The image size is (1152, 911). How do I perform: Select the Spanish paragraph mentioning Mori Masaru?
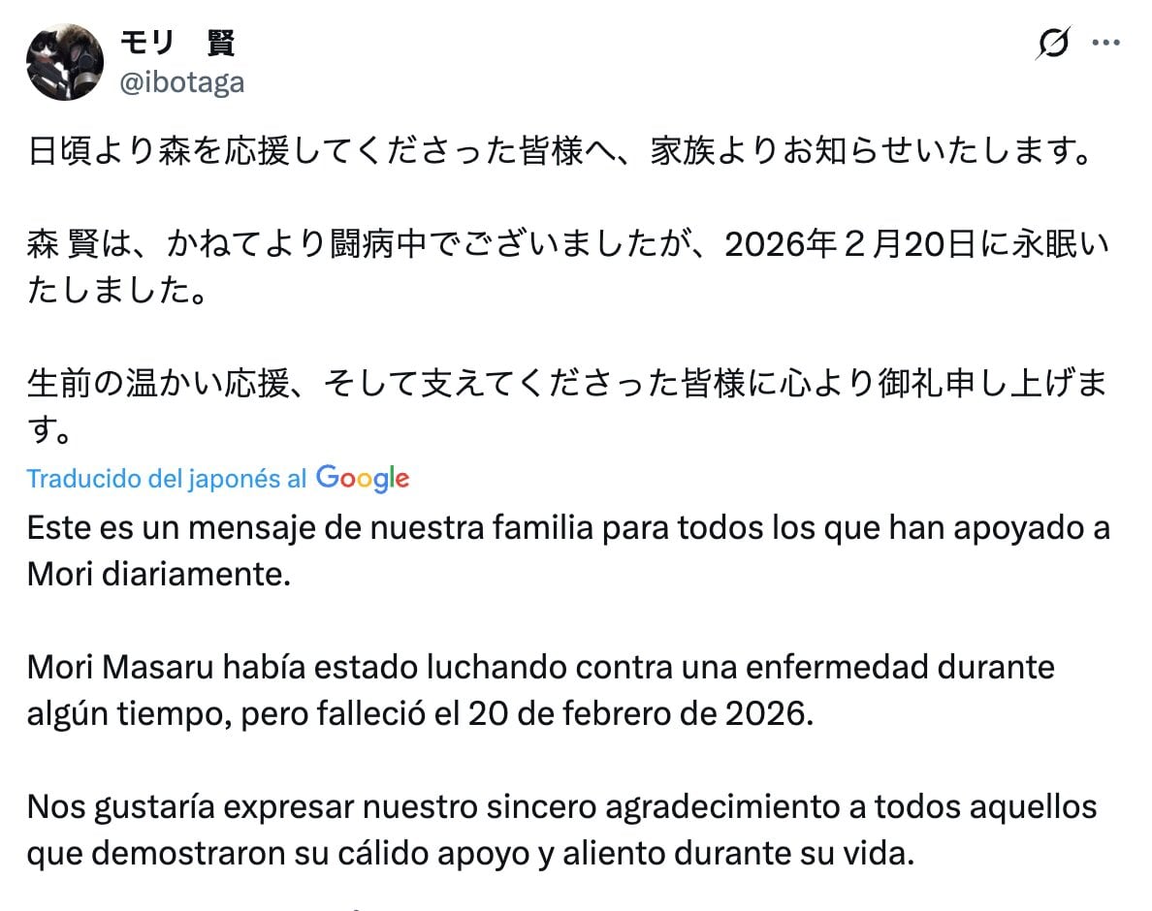click(540, 689)
